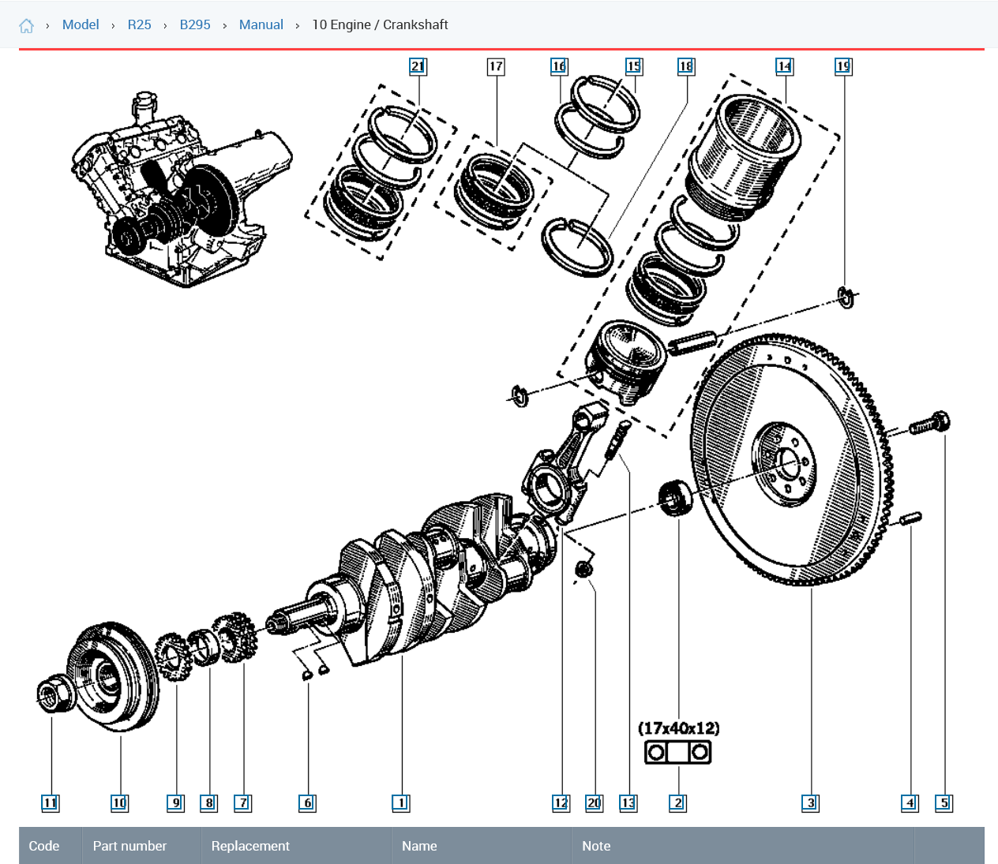Open the B295 breadcrumb link
The height and width of the screenshot is (864, 998).
195,24
